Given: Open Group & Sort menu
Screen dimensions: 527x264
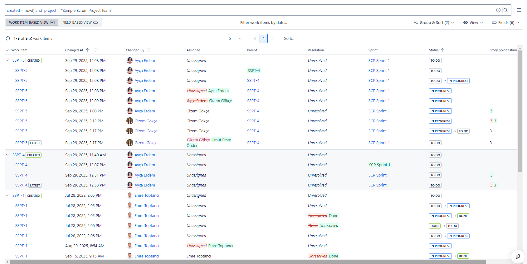Looking at the screenshot, I should [x=434, y=22].
